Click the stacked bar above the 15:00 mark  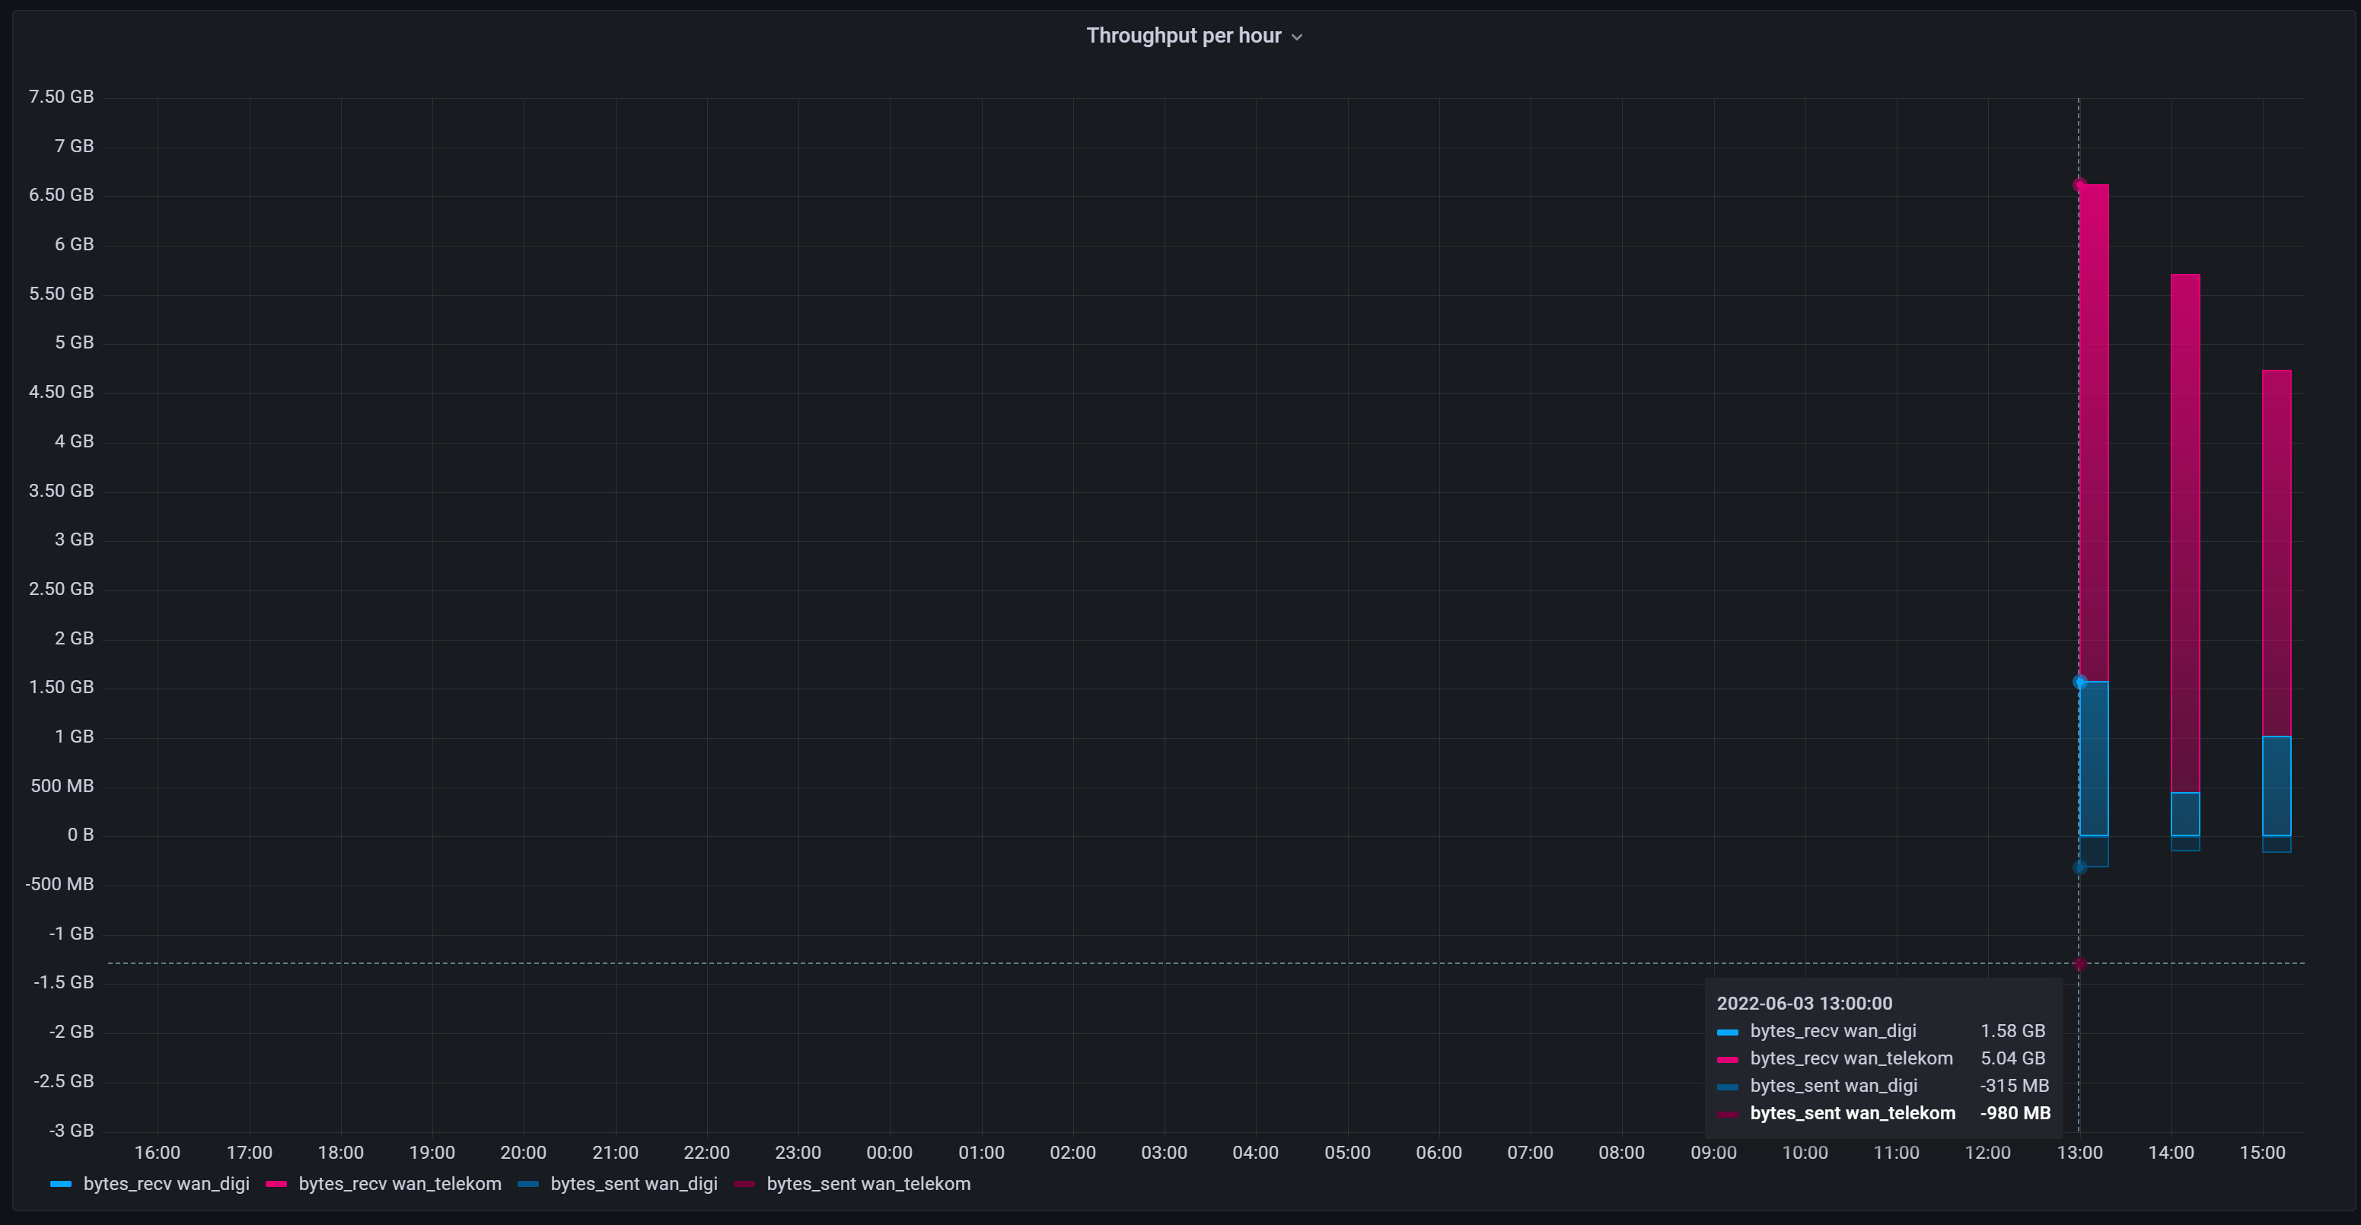[2275, 550]
